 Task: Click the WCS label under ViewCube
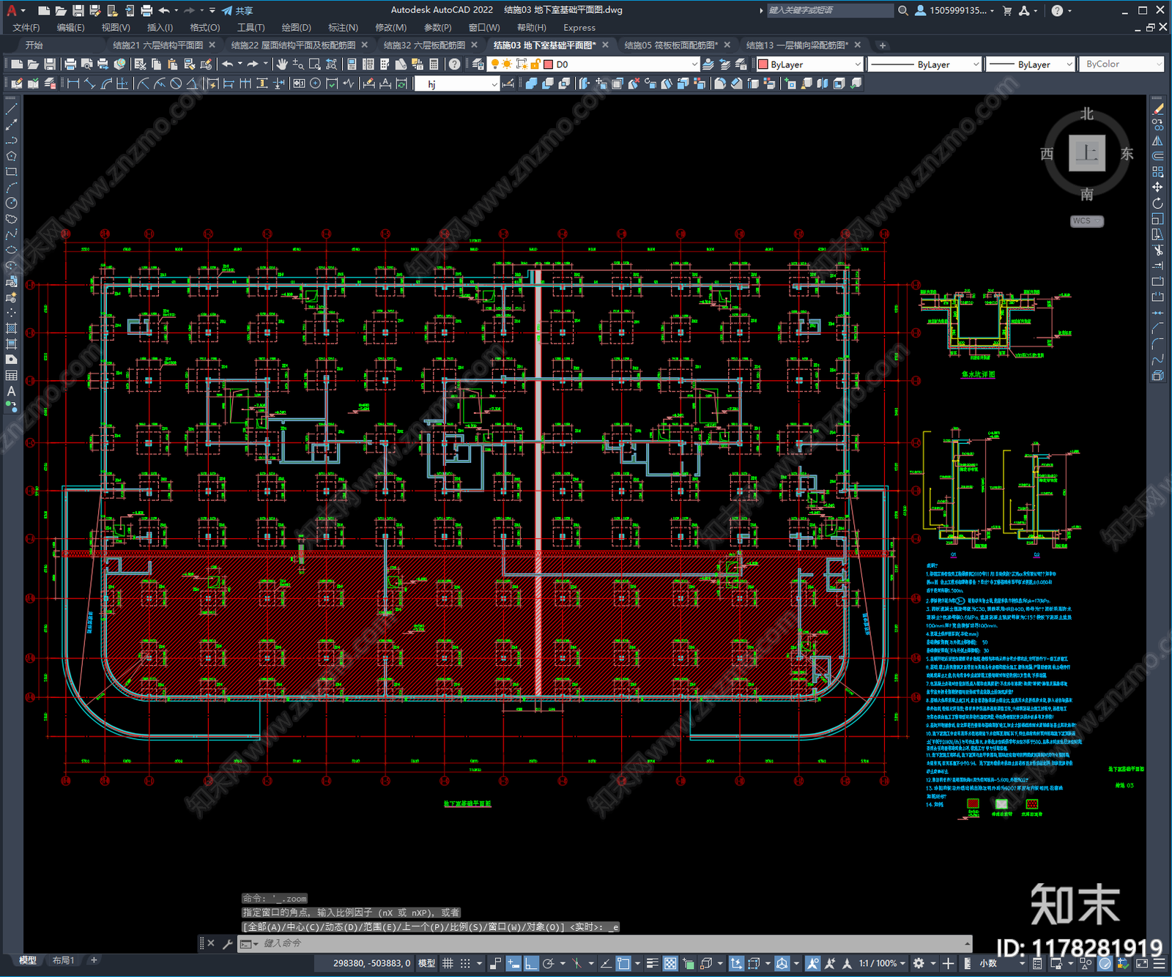(1086, 221)
